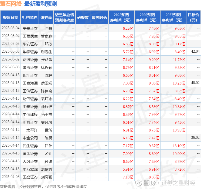The width and height of the screenshot is (201, 189).
Task: Select the 报告日期 column header
Action: click(10, 18)
